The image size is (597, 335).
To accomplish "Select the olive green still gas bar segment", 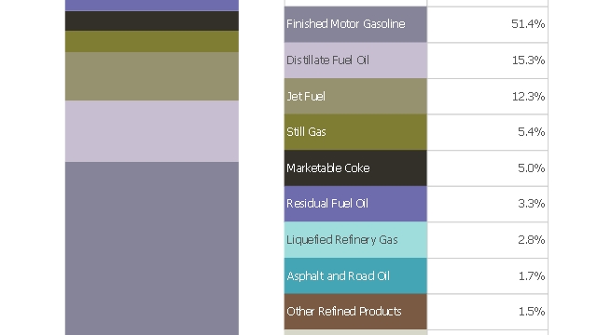I will [x=152, y=41].
